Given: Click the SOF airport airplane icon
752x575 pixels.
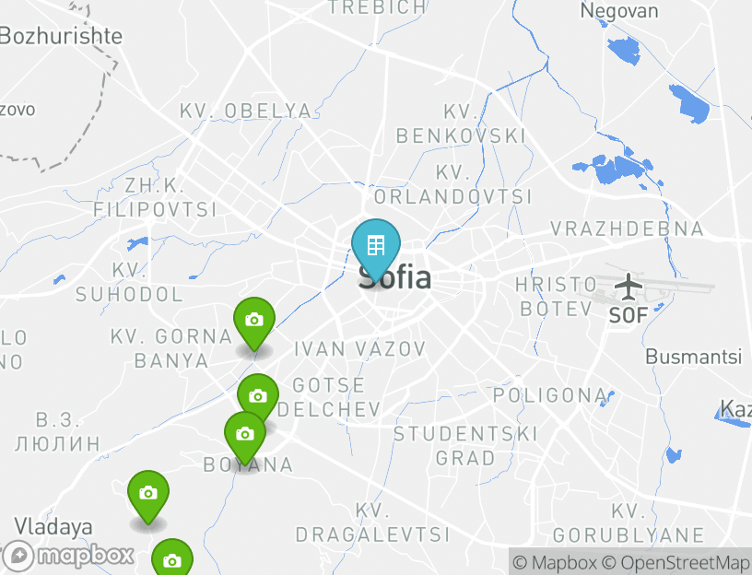Looking at the screenshot, I should click(629, 287).
